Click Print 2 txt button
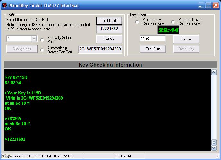221x160 pixels. (x=153, y=49)
